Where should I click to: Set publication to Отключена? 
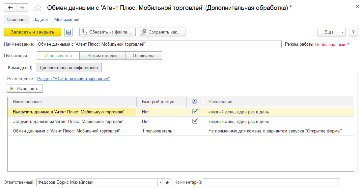[x=144, y=56]
